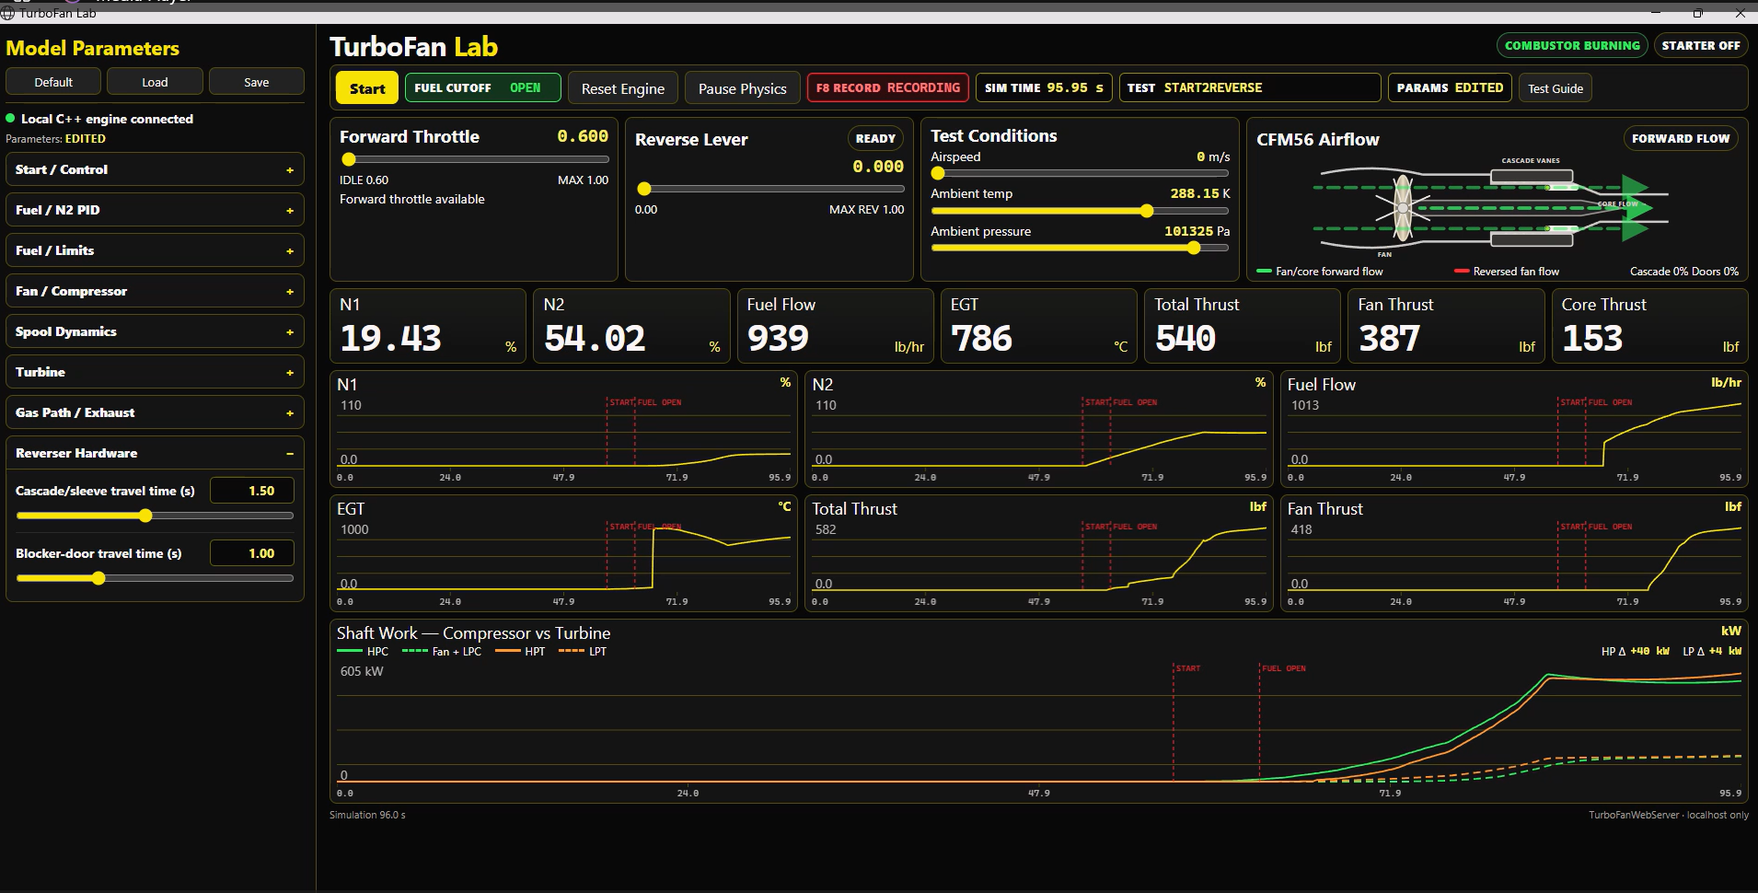Click the Forward throttle available text
The image size is (1758, 893).
pyautogui.click(x=411, y=199)
